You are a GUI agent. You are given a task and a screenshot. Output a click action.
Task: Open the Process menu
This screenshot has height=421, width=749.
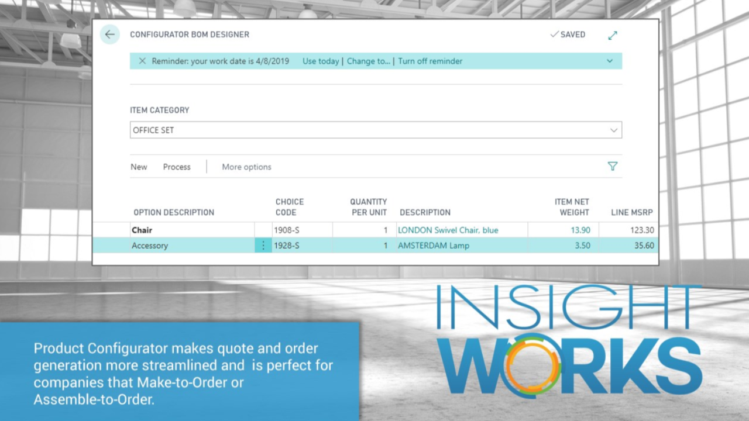click(176, 167)
